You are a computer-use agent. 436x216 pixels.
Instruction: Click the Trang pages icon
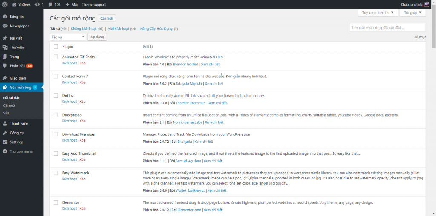tap(5, 57)
